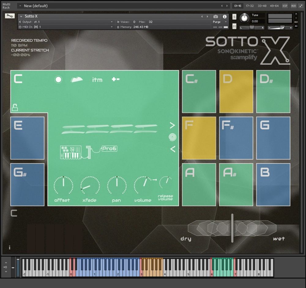
Task: Select the F# pad
Action: (236, 138)
